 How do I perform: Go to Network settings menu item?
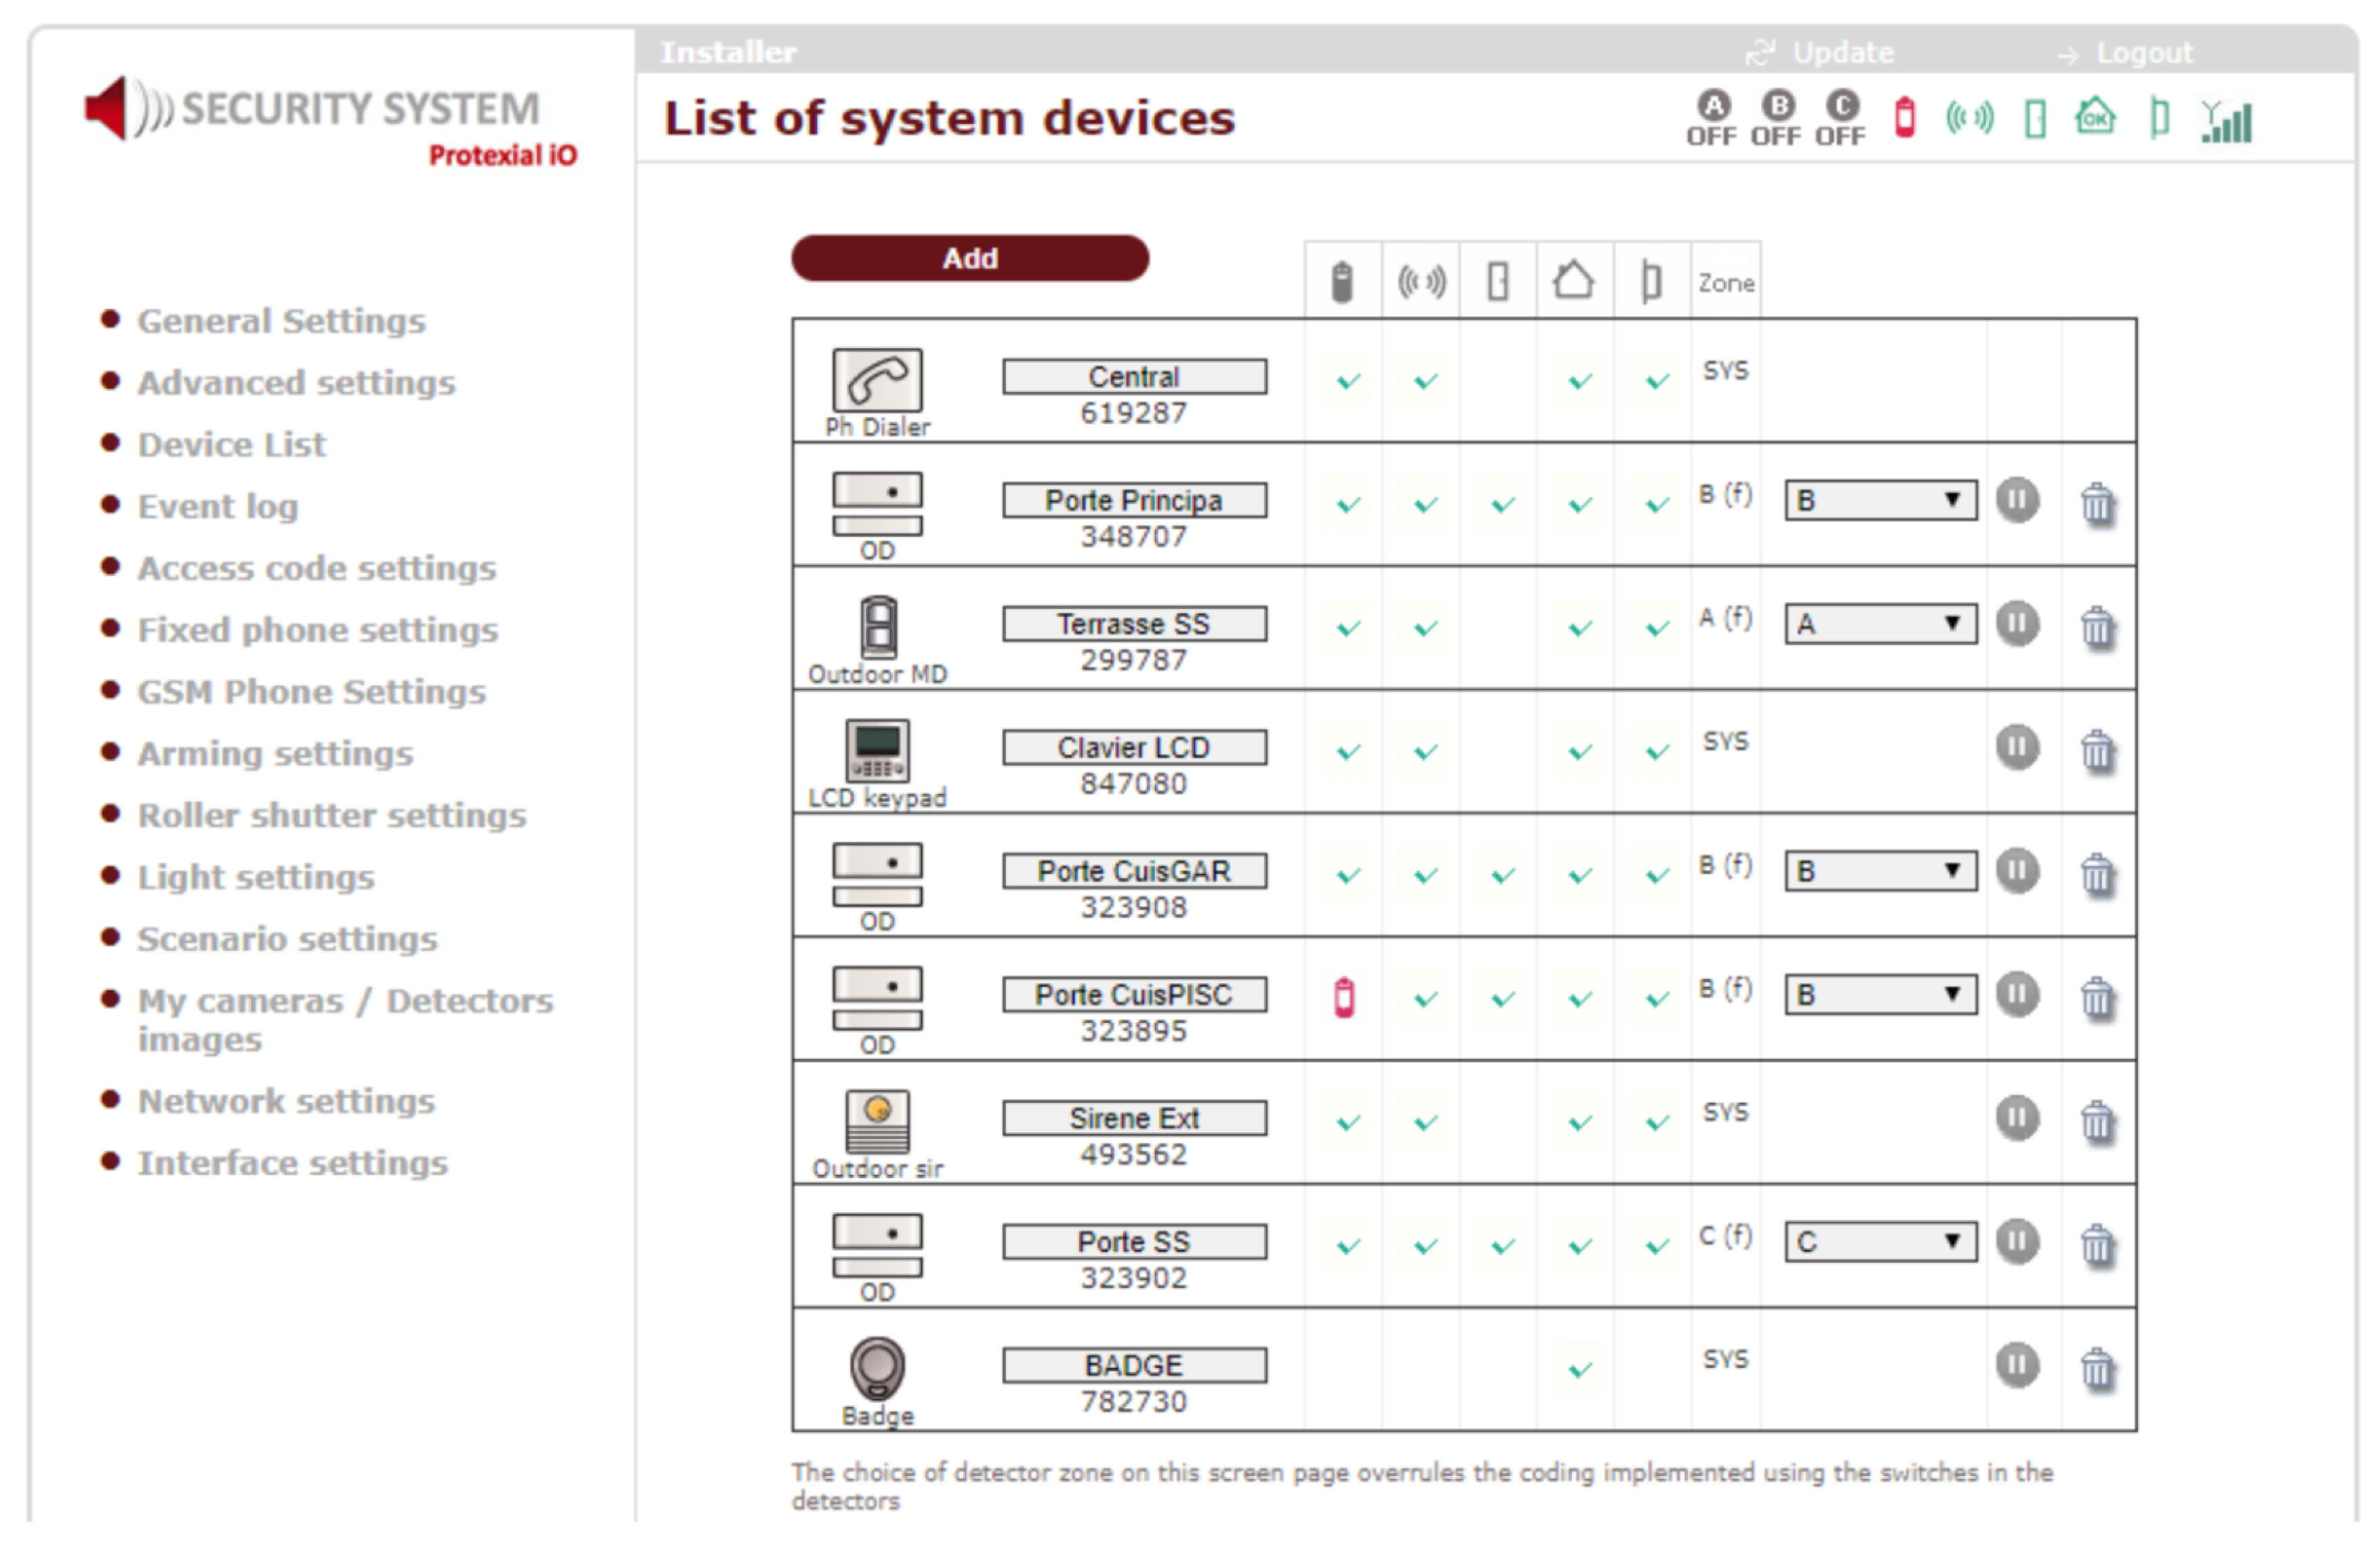[x=286, y=1101]
